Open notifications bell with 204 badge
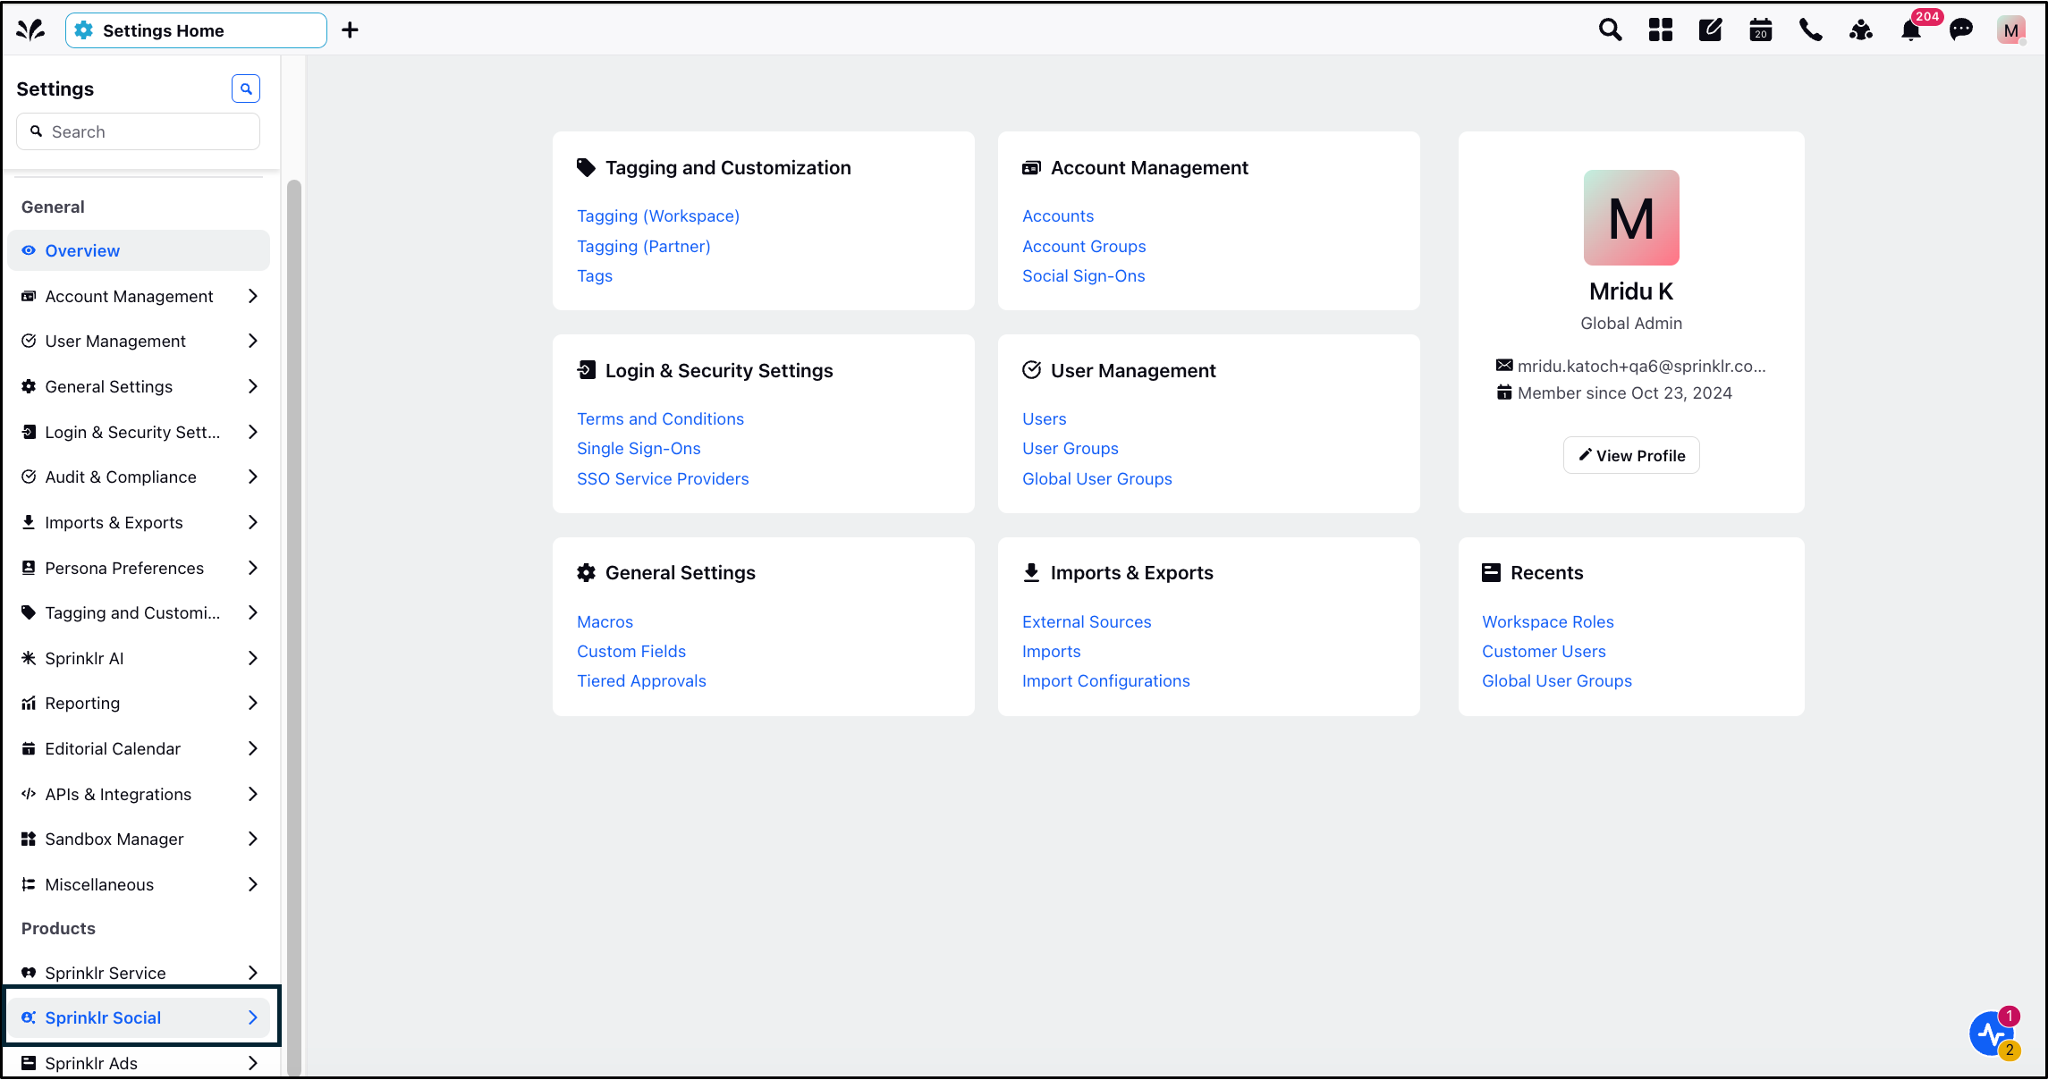This screenshot has width=2048, height=1080. tap(1911, 30)
